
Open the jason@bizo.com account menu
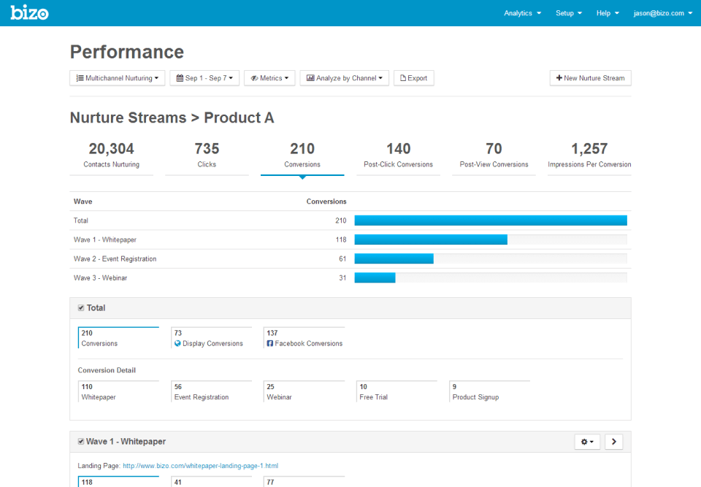(x=662, y=13)
